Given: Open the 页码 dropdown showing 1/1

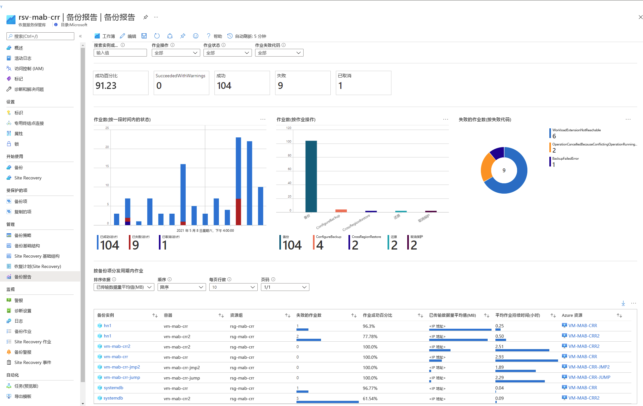Looking at the screenshot, I should [x=285, y=287].
